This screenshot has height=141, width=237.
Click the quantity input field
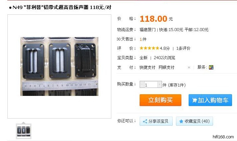pos(151,85)
